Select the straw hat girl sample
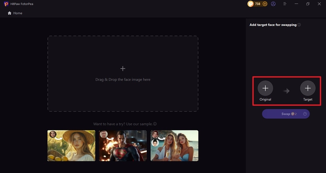This screenshot has width=326, height=173. (x=71, y=146)
